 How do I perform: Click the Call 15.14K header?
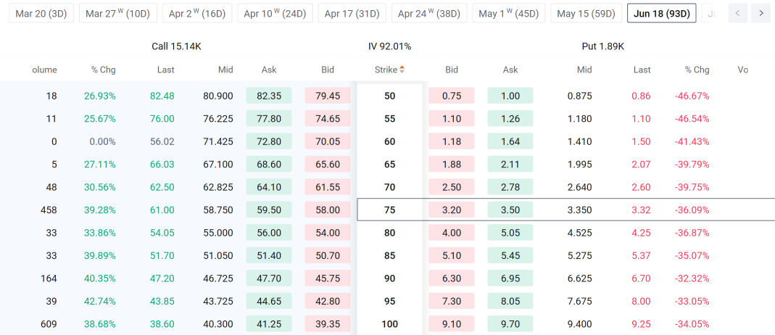[x=176, y=46]
